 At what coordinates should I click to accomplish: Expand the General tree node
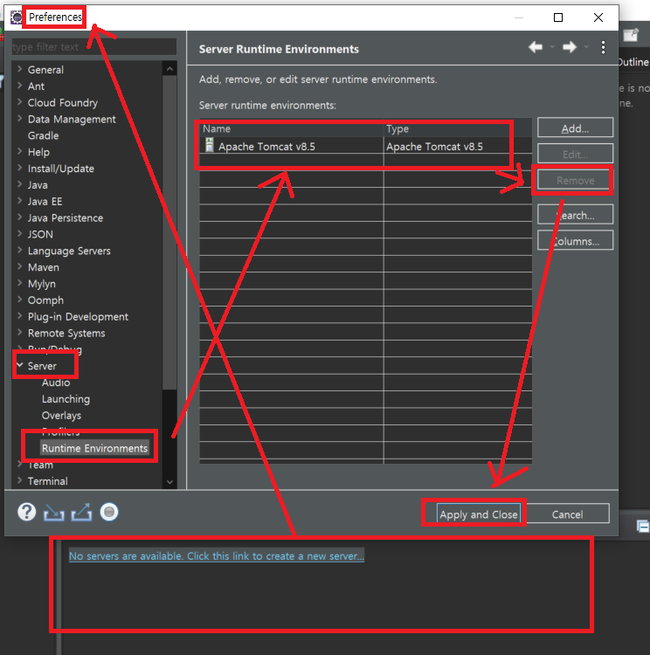19,69
